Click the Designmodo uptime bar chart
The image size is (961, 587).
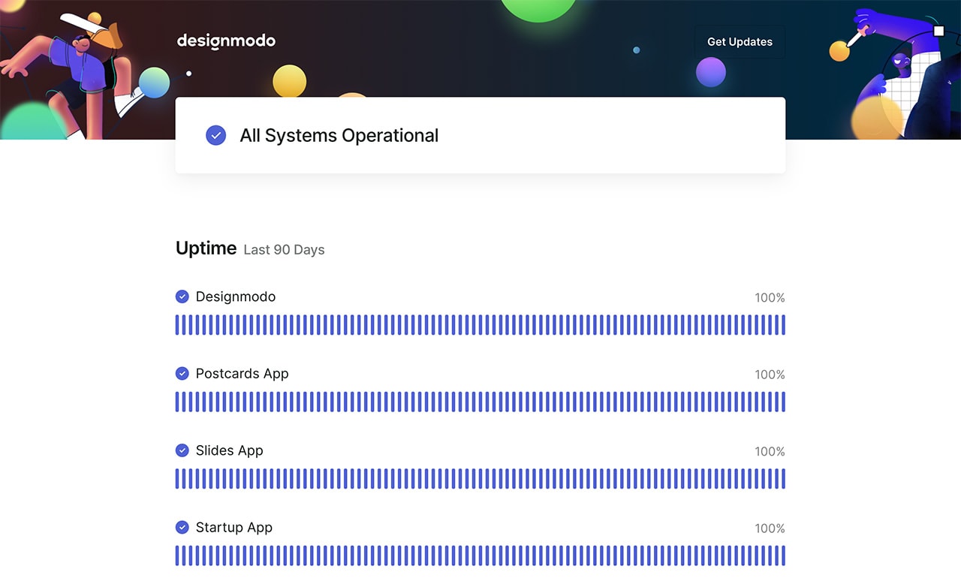pyautogui.click(x=480, y=325)
